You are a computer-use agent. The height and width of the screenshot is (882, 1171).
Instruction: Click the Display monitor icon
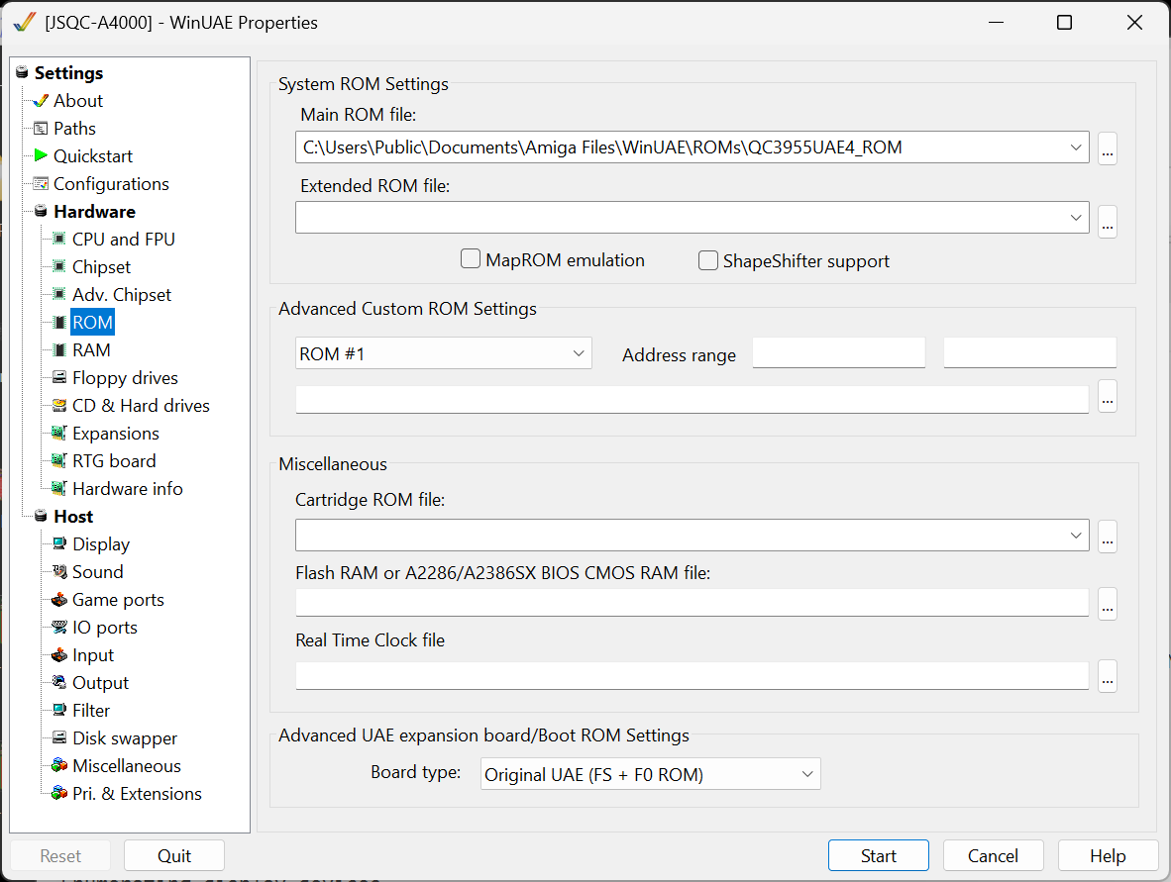pyautogui.click(x=59, y=544)
